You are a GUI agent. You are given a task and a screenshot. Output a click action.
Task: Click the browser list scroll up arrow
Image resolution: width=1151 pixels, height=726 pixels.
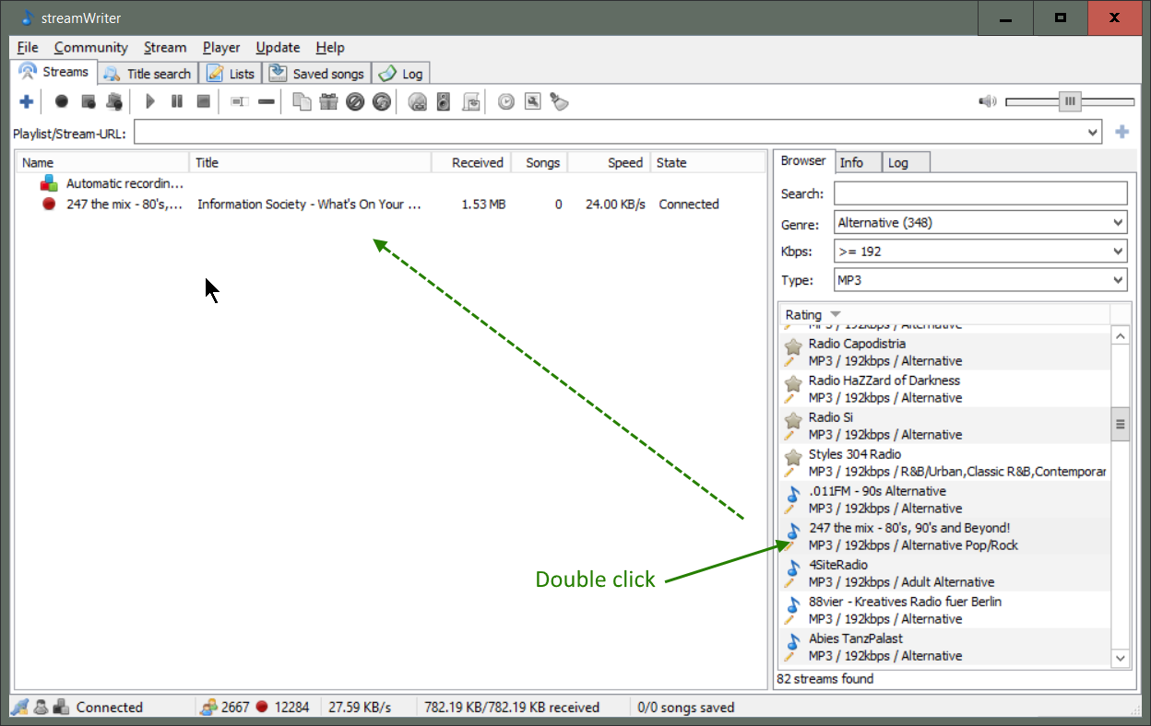pyautogui.click(x=1121, y=336)
